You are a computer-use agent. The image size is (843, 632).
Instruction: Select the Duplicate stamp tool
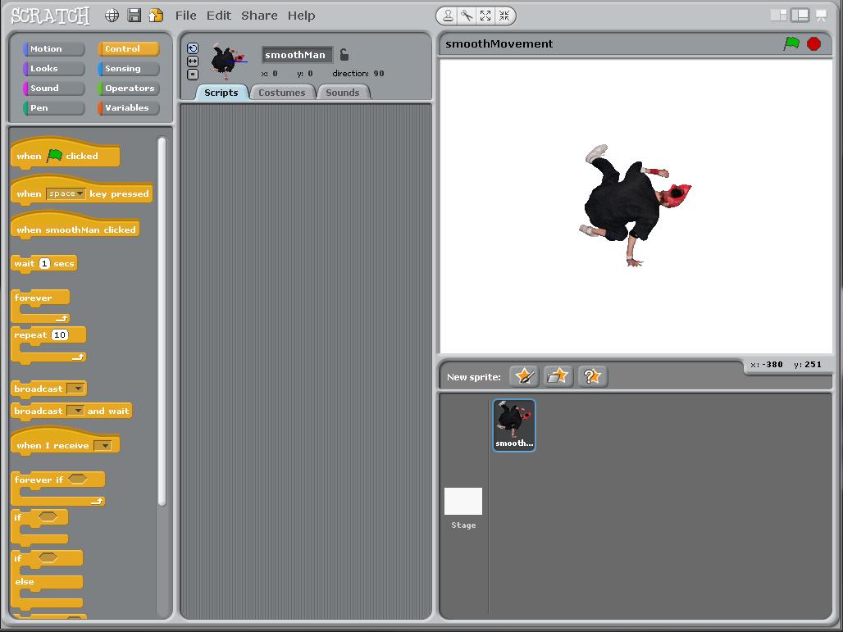point(449,16)
